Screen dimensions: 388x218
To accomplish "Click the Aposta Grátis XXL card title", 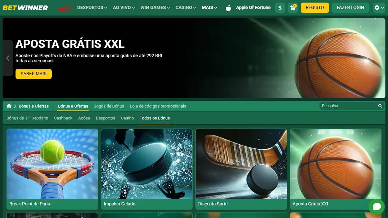I will click(311, 204).
